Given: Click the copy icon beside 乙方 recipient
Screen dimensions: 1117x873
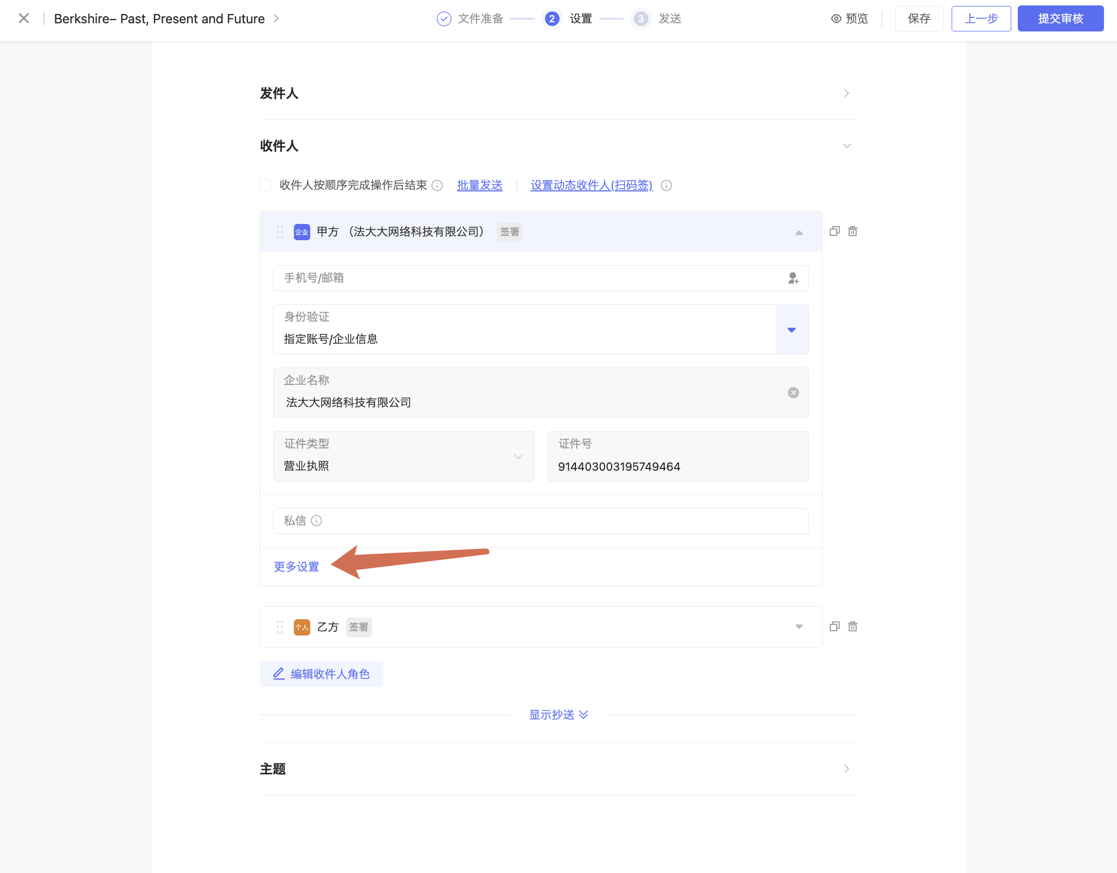Looking at the screenshot, I should [x=834, y=627].
